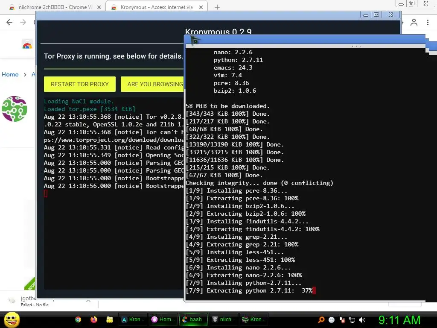Click the 'Checking integrity... done' terminal line

click(x=259, y=183)
